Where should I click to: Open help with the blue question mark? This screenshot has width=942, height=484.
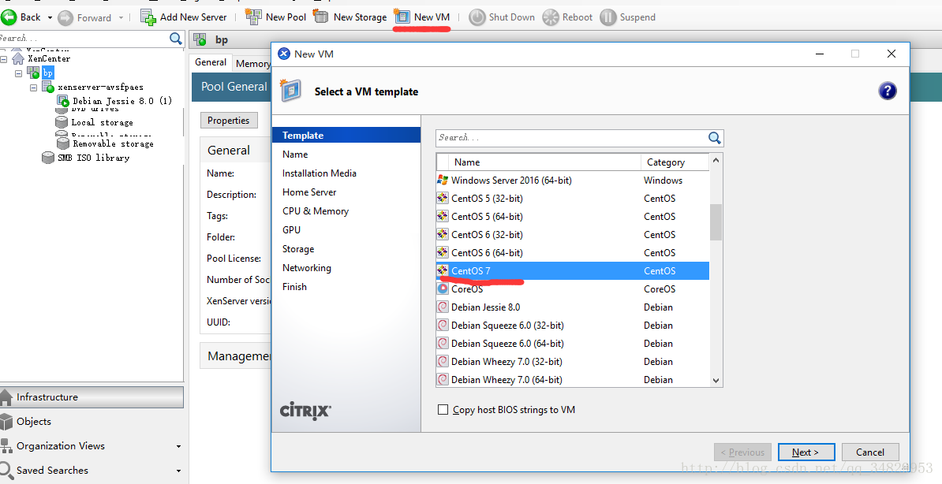[887, 91]
